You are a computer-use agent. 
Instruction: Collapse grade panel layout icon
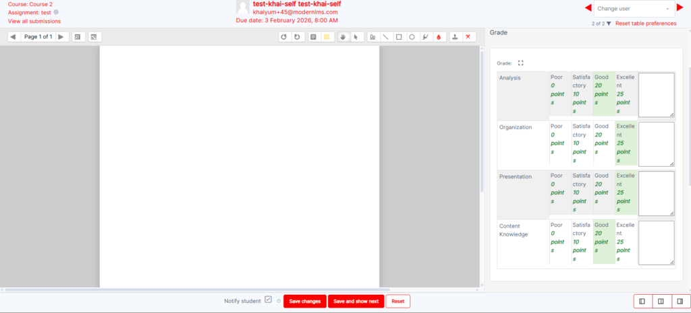tap(680, 301)
